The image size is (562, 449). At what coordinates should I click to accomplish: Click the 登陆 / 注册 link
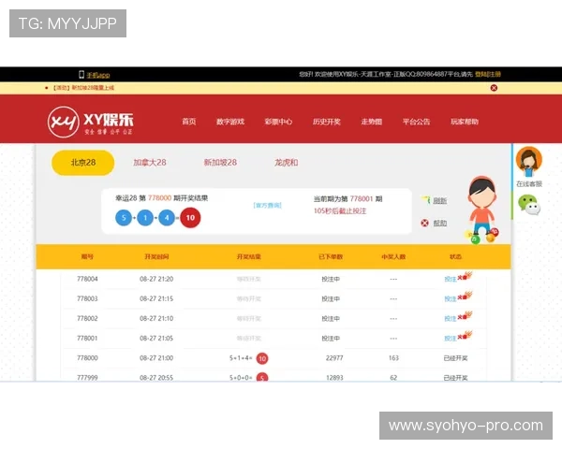[488, 74]
